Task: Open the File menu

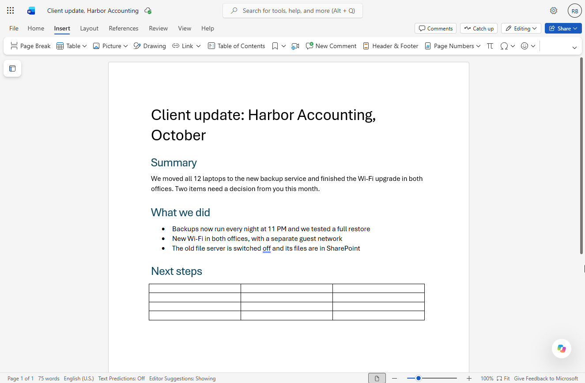Action: coord(14,28)
